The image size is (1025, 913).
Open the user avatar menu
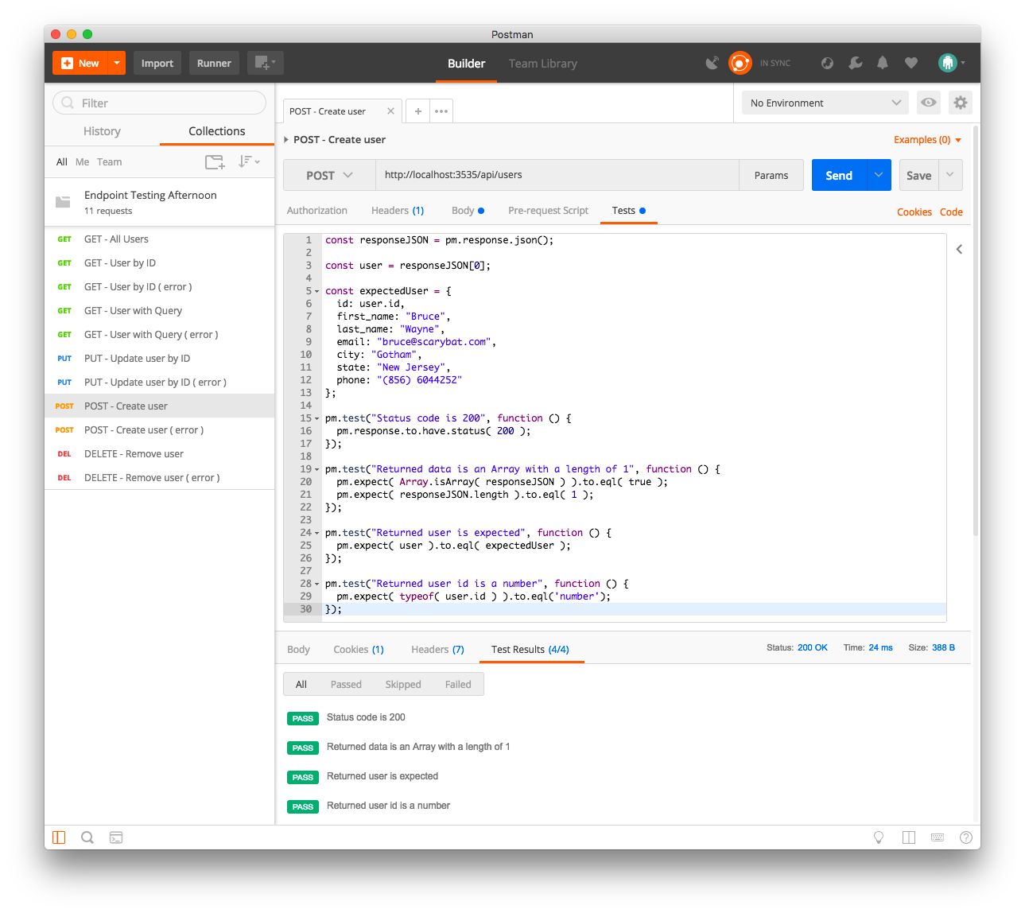[951, 63]
